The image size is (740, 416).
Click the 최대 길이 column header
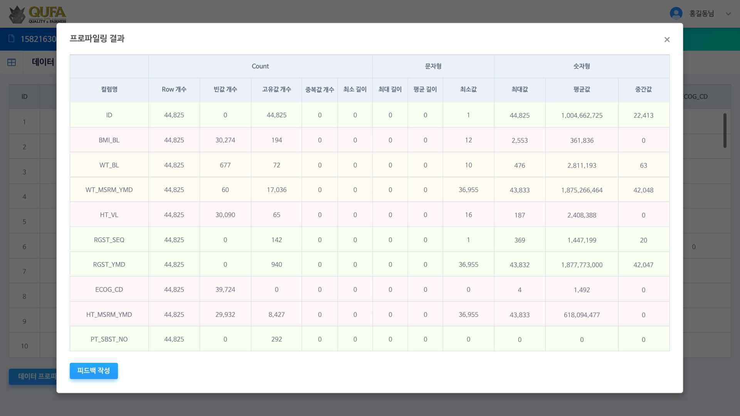(390, 89)
